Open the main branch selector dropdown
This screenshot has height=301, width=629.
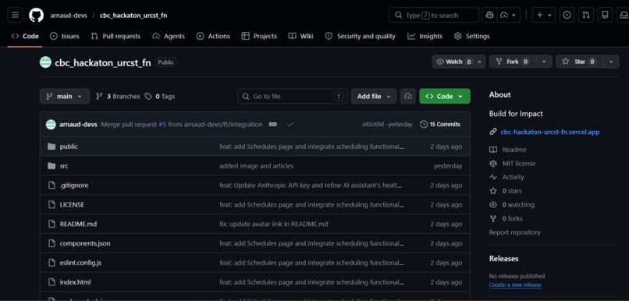65,96
